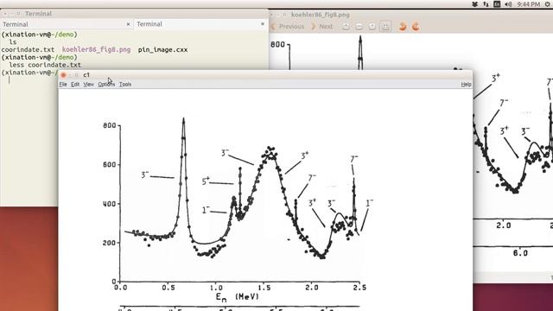The width and height of the screenshot is (553, 311).
Task: Go to Next image in viewer
Action: (321, 27)
